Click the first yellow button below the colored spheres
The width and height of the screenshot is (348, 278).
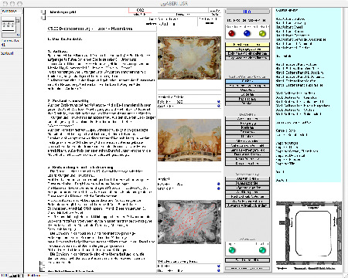coord(247,45)
